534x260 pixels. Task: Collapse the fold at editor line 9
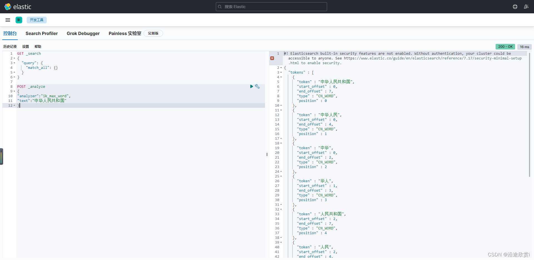(x=14, y=91)
